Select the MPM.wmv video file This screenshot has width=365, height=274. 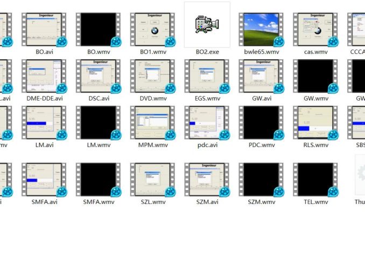153,122
